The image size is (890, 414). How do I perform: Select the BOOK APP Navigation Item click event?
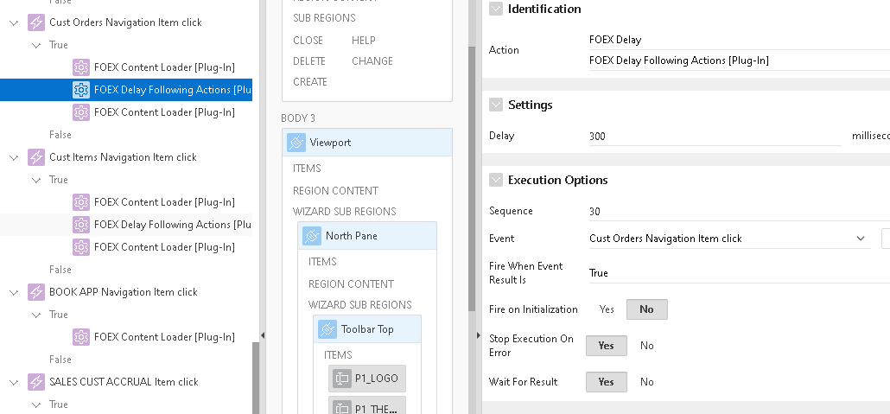(x=124, y=292)
